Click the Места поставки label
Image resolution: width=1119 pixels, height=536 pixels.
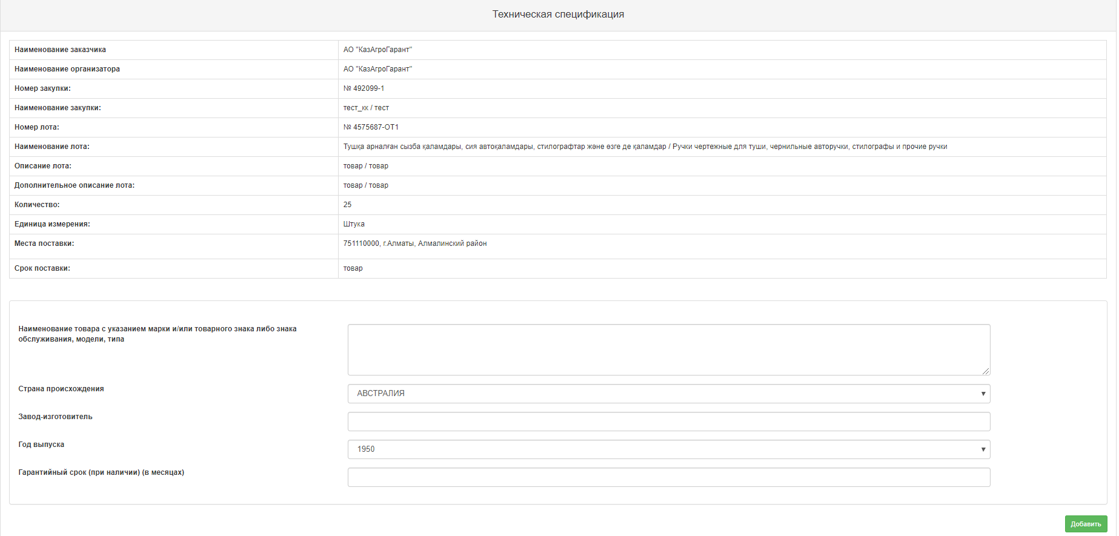tap(44, 243)
